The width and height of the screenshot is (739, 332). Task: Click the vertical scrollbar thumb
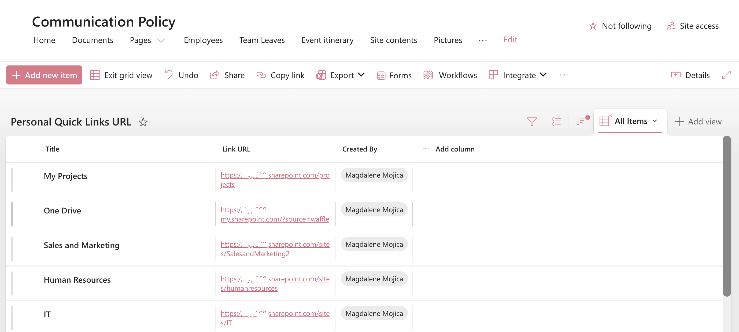(727, 216)
